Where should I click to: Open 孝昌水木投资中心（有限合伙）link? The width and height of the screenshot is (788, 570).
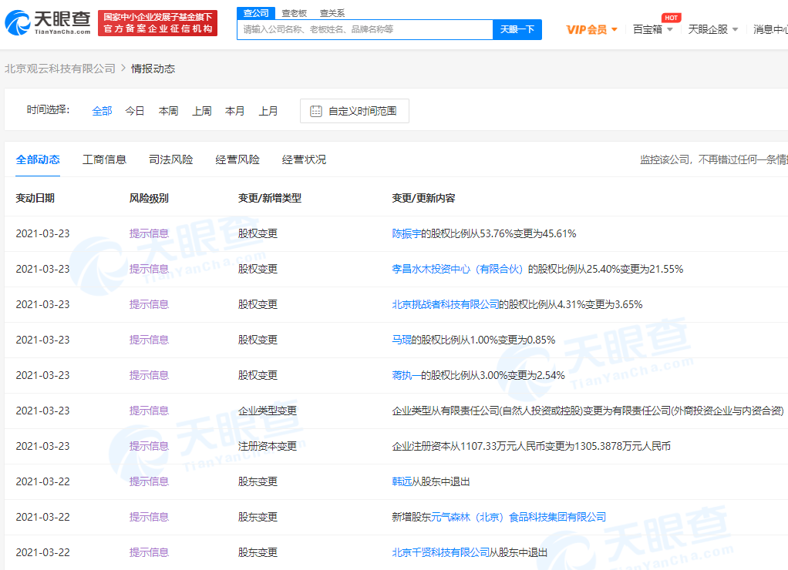(x=457, y=269)
